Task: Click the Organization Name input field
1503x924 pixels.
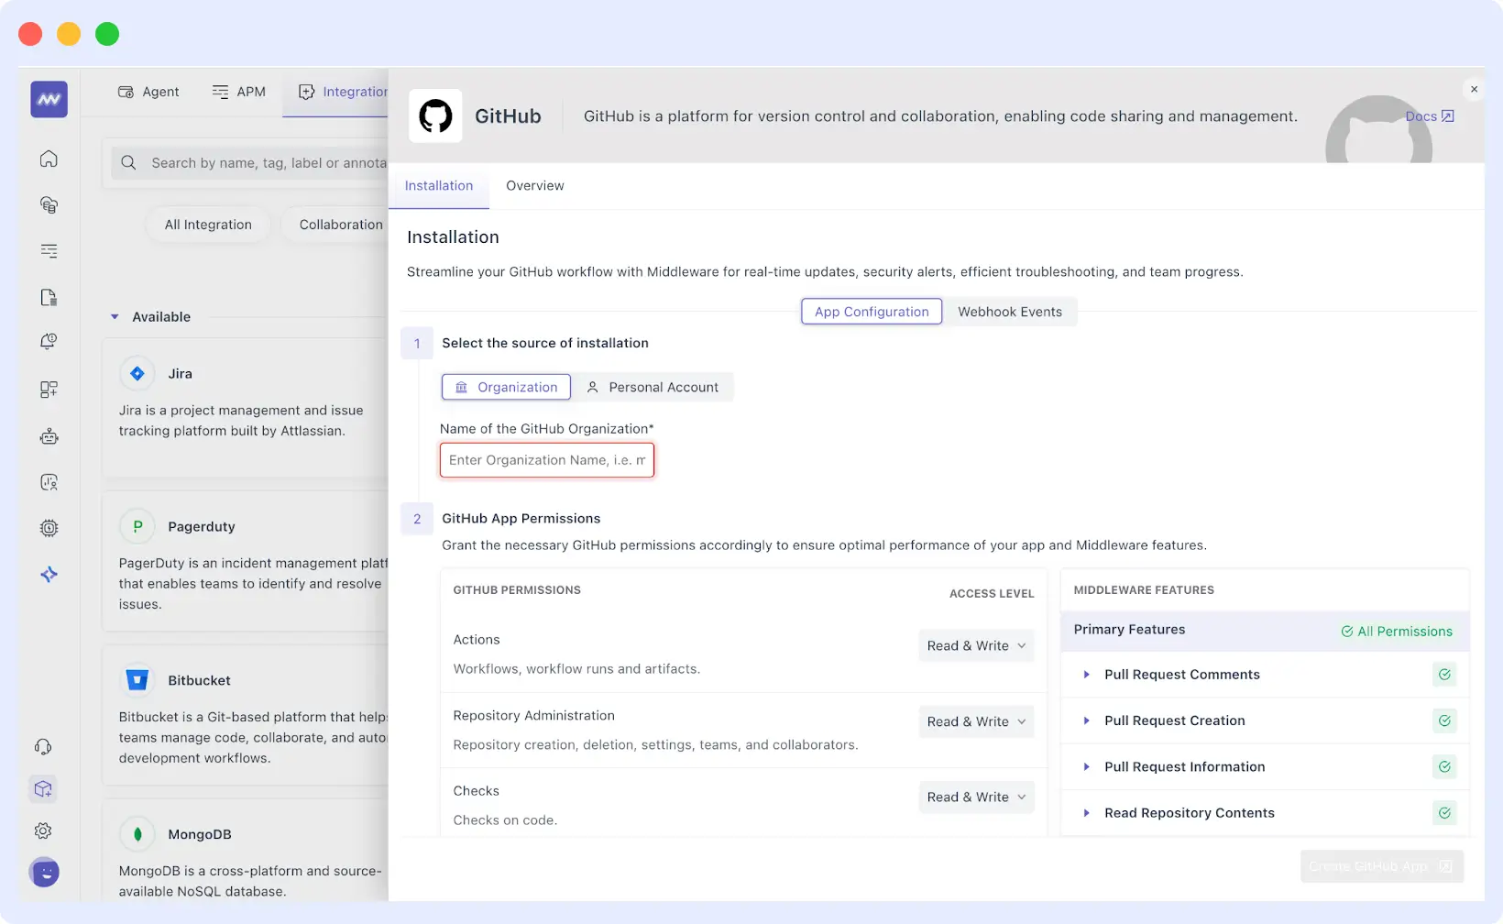Action: point(546,459)
